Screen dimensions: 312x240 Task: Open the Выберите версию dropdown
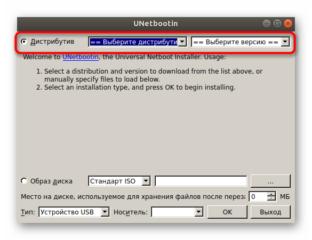[241, 42]
